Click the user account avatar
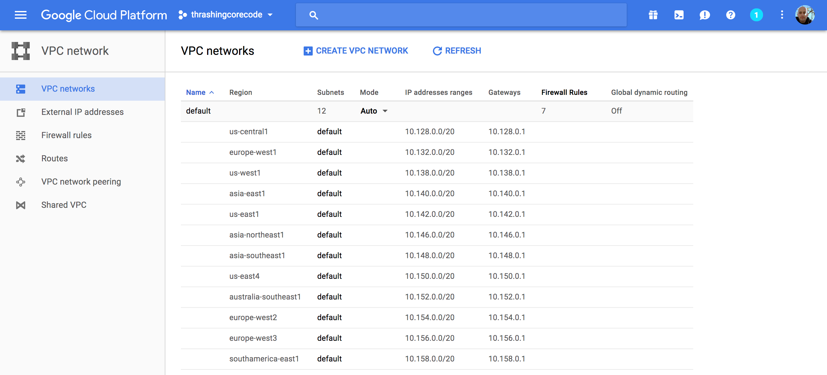827x375 pixels. [805, 15]
